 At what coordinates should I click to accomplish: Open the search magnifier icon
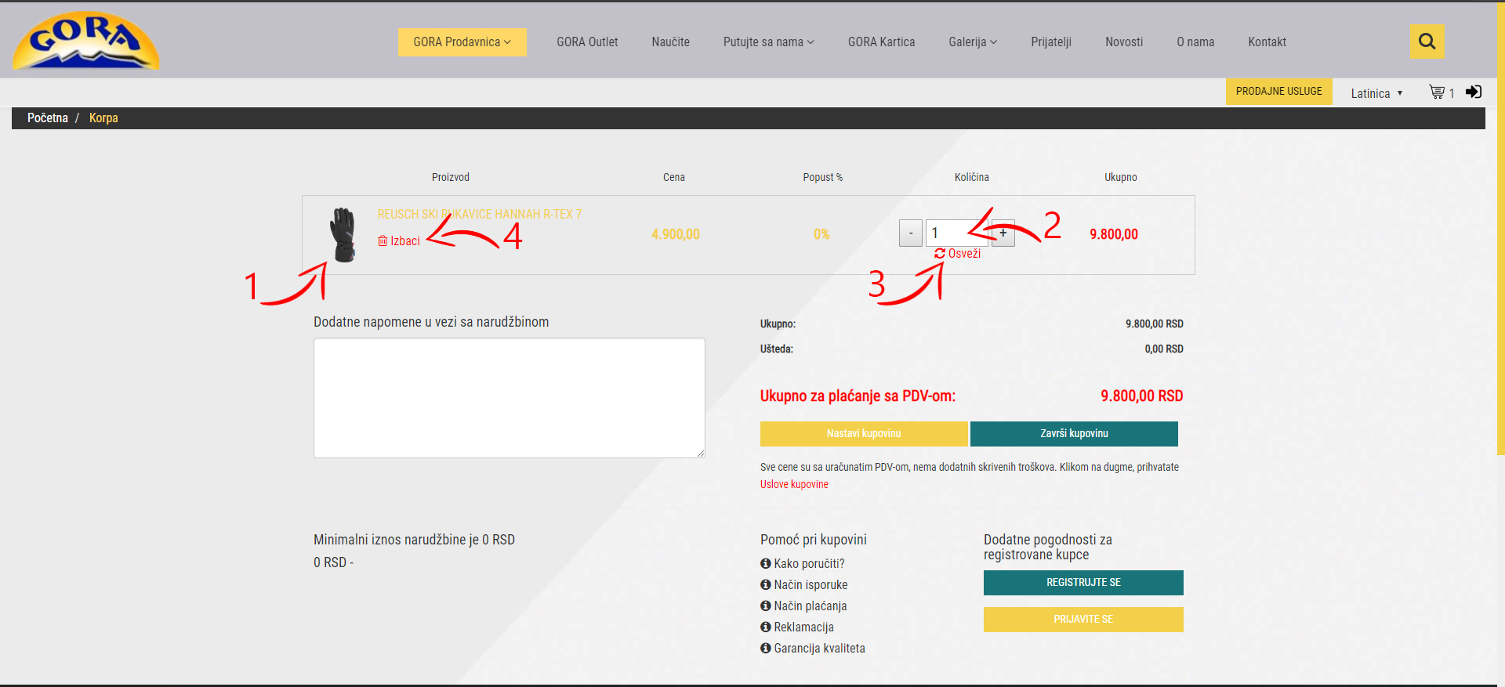point(1427,42)
